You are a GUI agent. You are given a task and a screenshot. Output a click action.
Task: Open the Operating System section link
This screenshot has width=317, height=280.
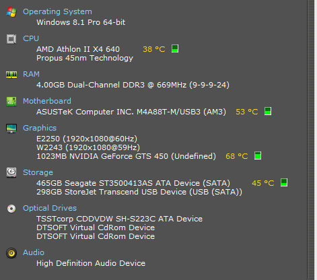point(57,11)
